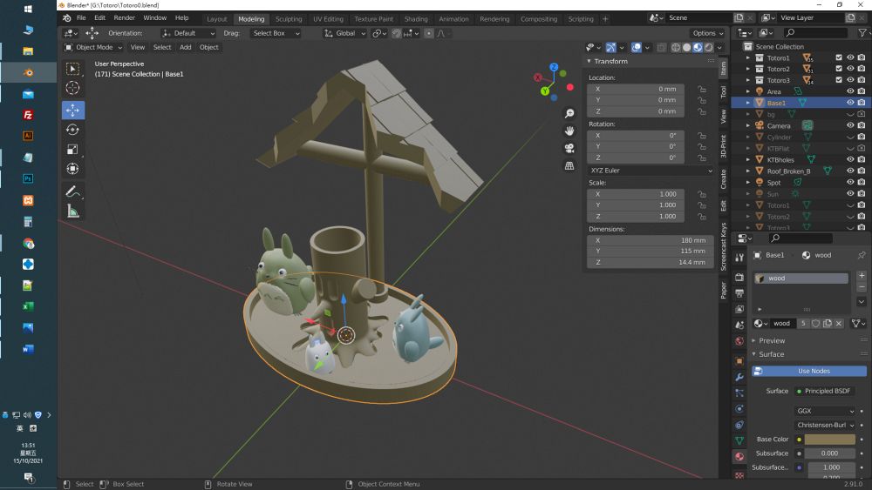Select the 3D Cursor tool
872x490 pixels.
(72, 88)
